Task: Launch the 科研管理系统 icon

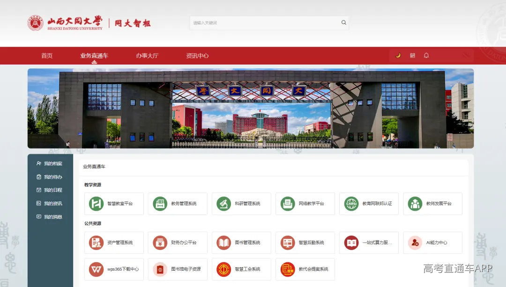Action: point(223,204)
